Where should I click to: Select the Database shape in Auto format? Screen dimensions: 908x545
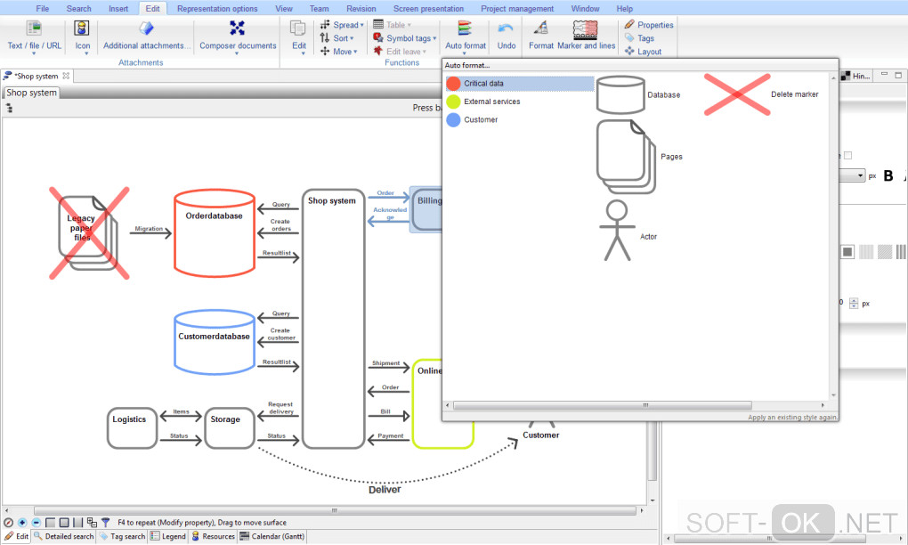tap(620, 95)
